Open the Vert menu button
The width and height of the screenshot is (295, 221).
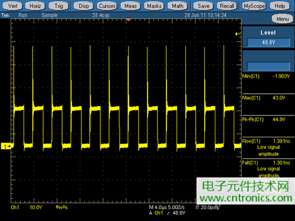(12, 6)
